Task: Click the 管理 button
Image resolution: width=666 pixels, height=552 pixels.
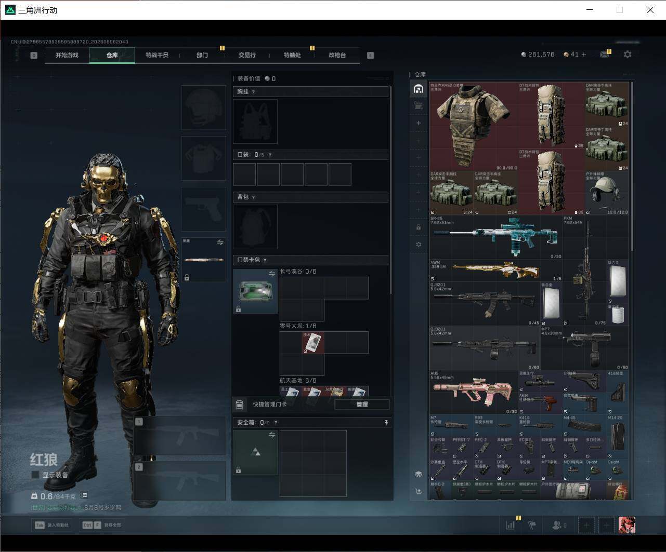Action: pyautogui.click(x=362, y=405)
